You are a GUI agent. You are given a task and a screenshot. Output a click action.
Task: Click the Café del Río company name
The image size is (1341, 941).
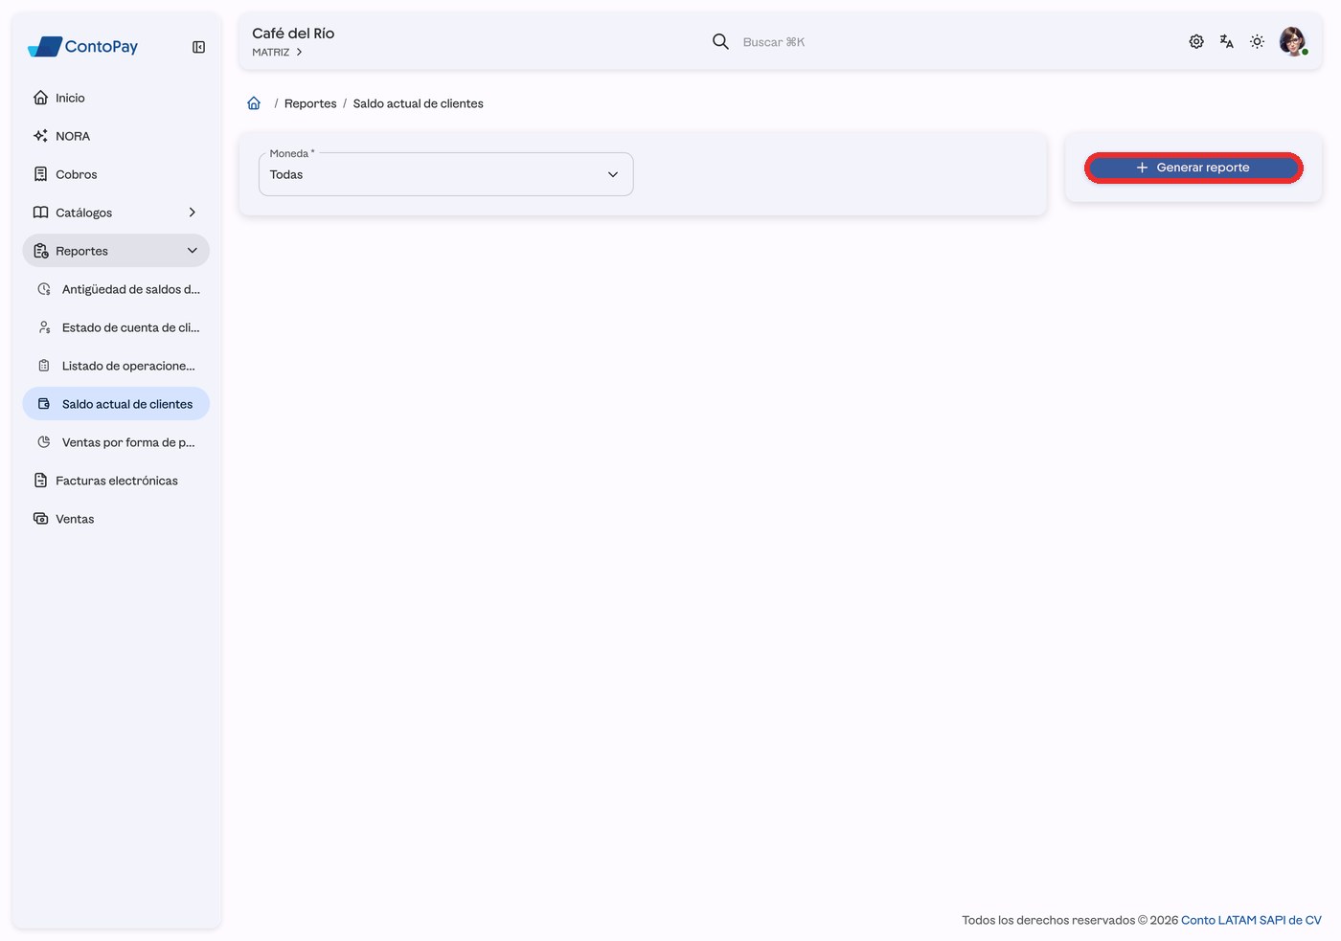293,34
